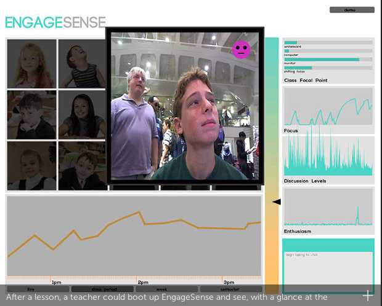382x306 pixels.
Task: Open the Enthusiasm chart
Action: coord(328,207)
